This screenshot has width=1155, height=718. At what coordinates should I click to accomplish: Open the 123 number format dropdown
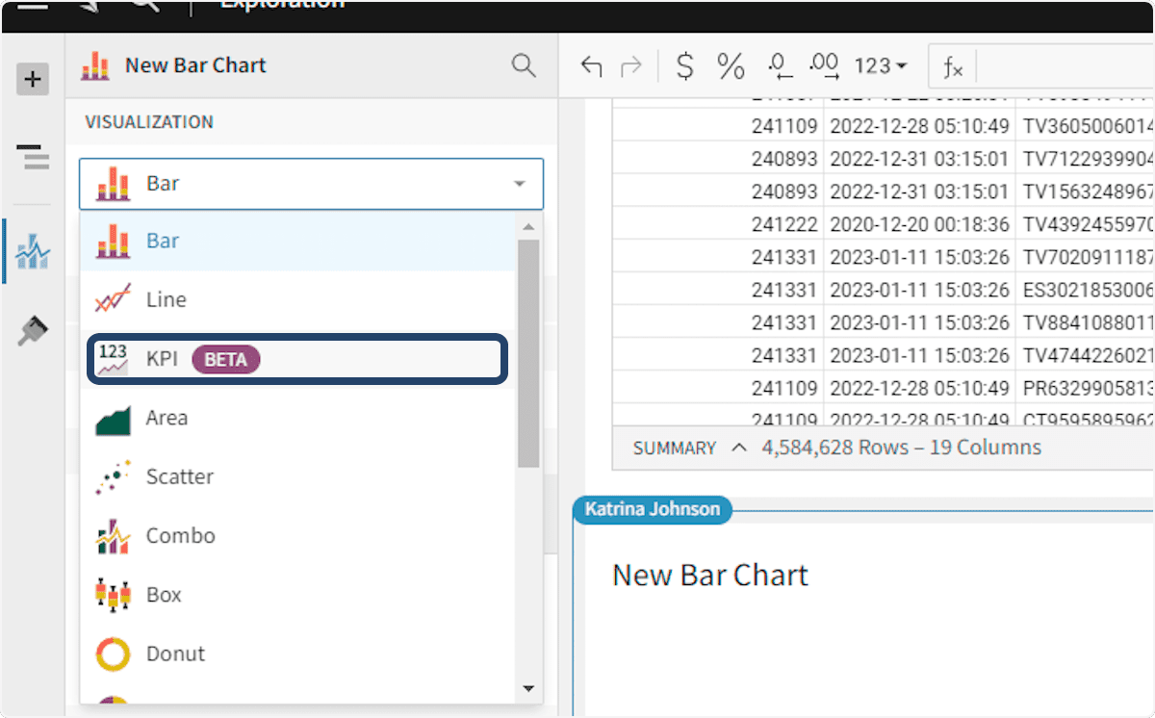(x=880, y=66)
